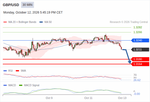Select the GBP/USD pair title

11,5
